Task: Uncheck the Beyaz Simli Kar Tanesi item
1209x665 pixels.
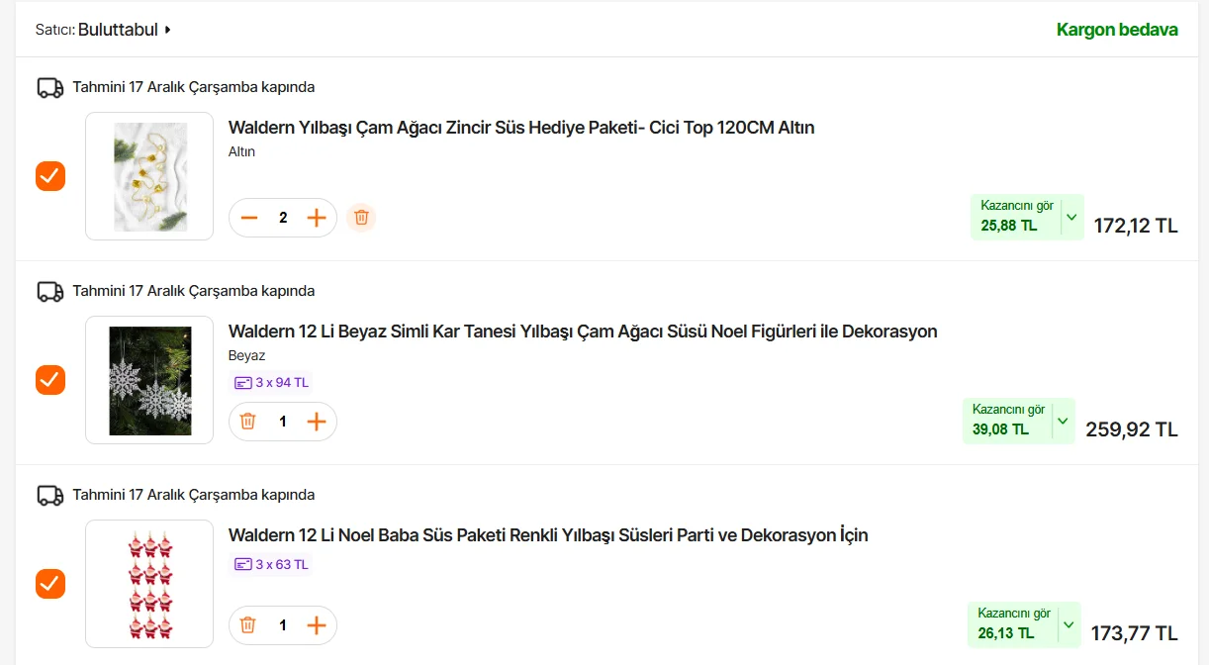Action: 50,380
